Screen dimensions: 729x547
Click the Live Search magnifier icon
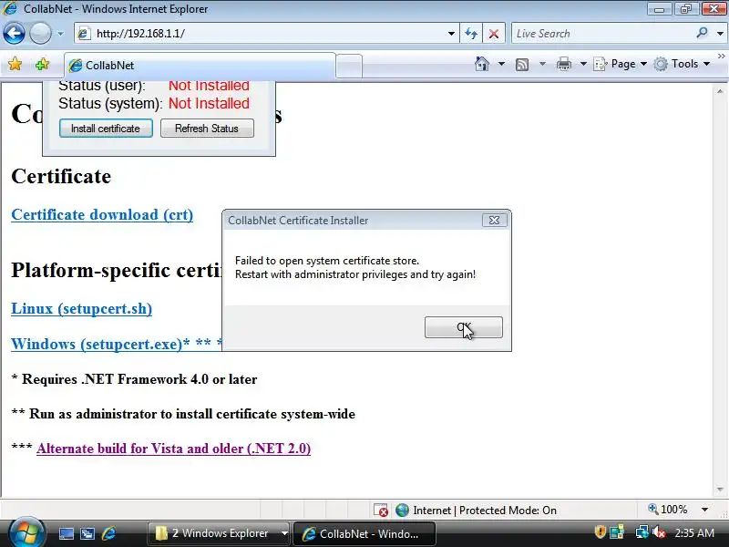coord(702,33)
